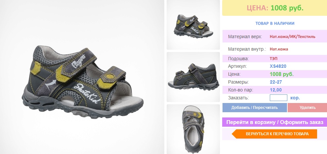
Task: Click 'Добавить / Пересчитать' button
Action: (x=255, y=108)
